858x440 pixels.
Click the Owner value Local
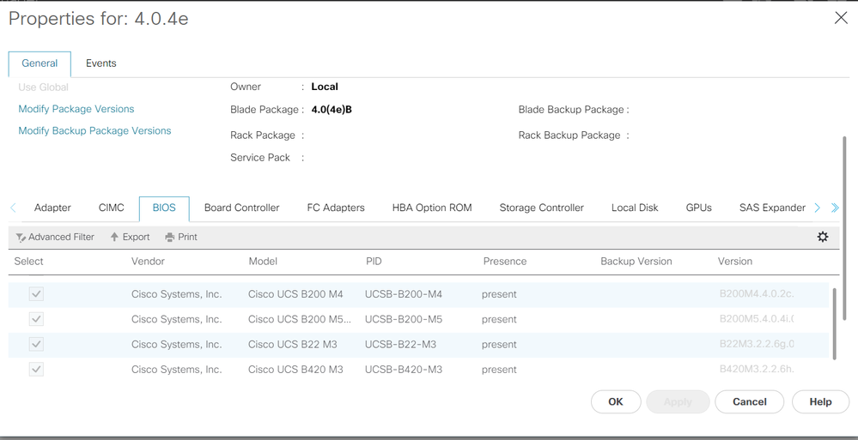coord(325,87)
